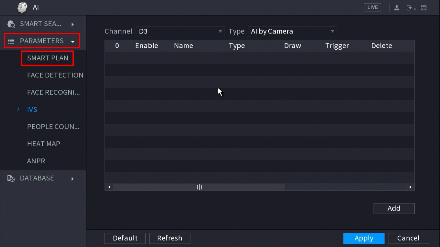The image size is (440, 247).
Task: Expand the Database section arrow
Action: tap(73, 179)
